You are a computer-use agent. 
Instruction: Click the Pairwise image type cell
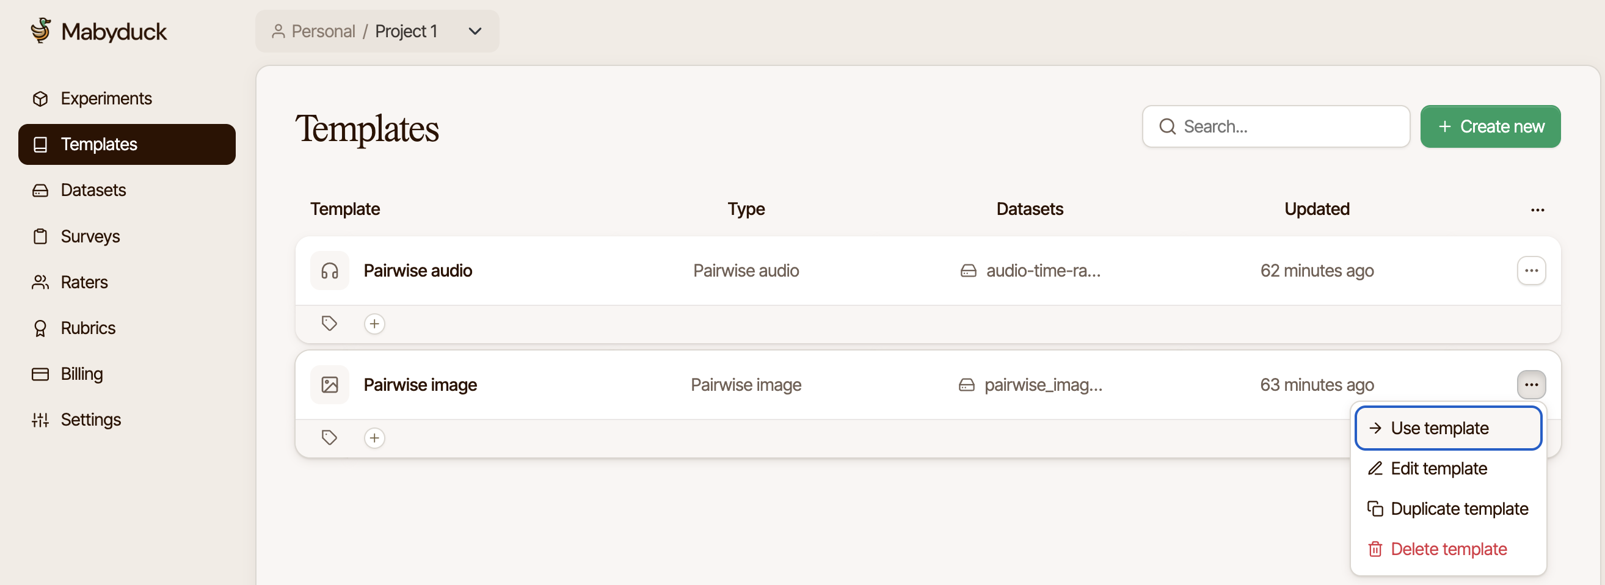pos(746,385)
